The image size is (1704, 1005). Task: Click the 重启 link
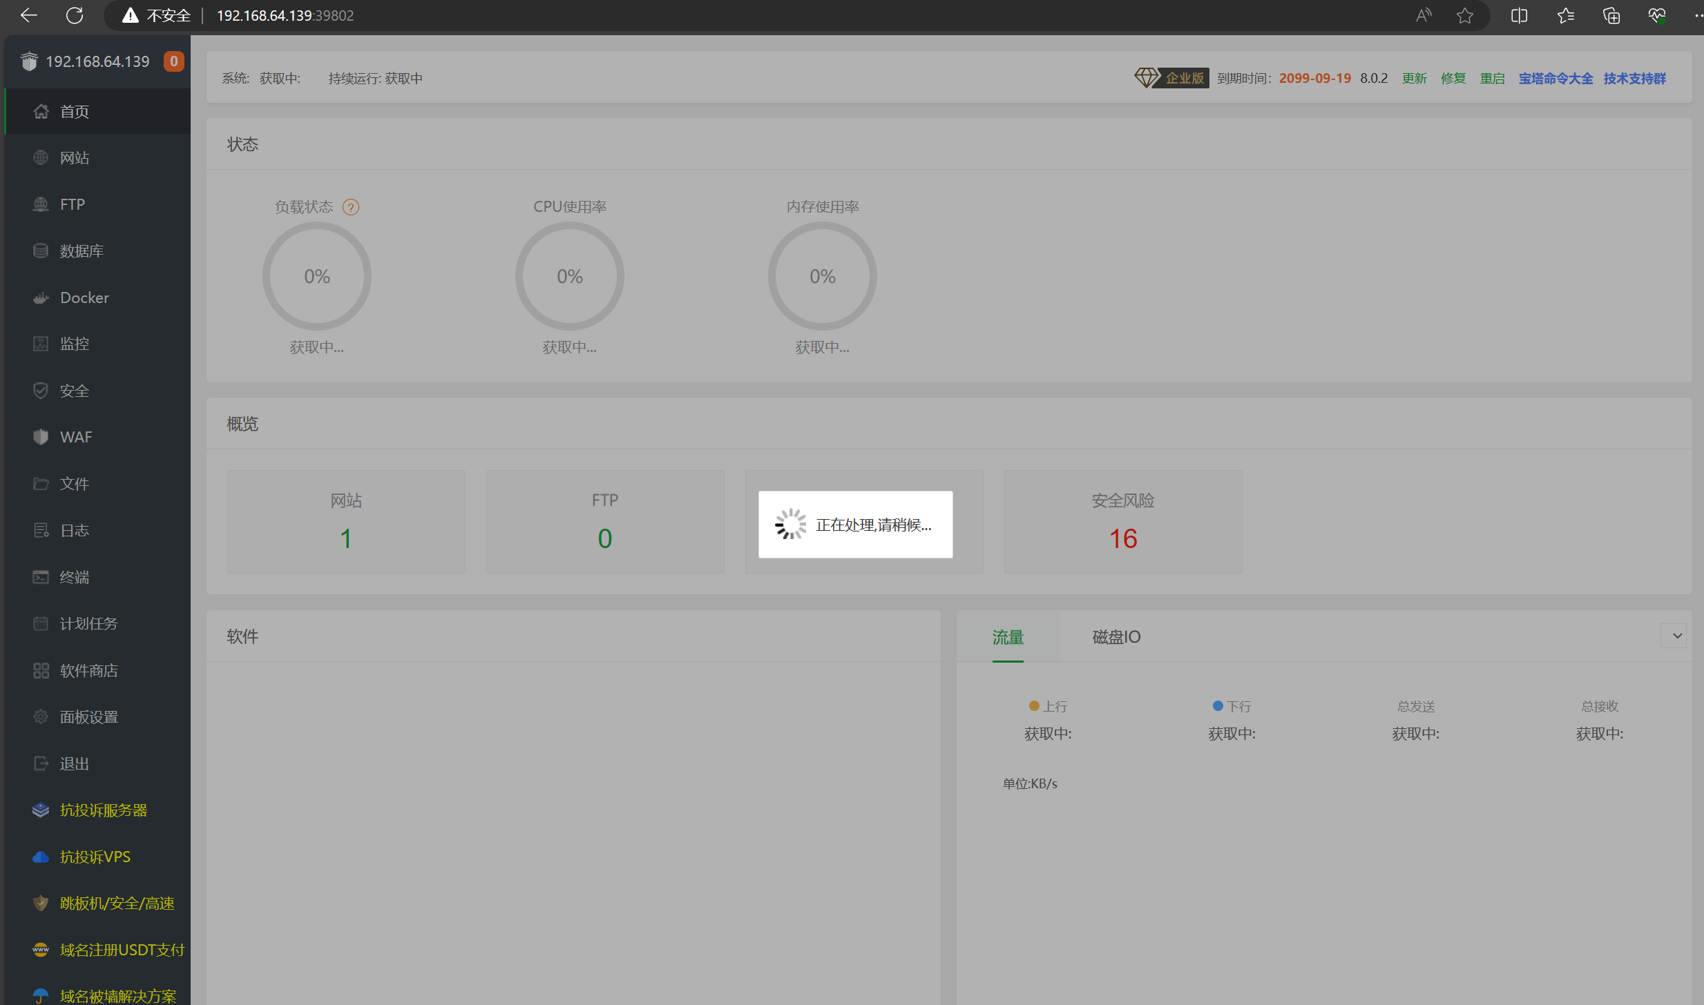1492,79
